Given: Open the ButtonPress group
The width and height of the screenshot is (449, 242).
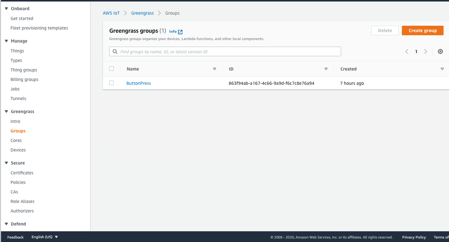Looking at the screenshot, I should point(139,83).
